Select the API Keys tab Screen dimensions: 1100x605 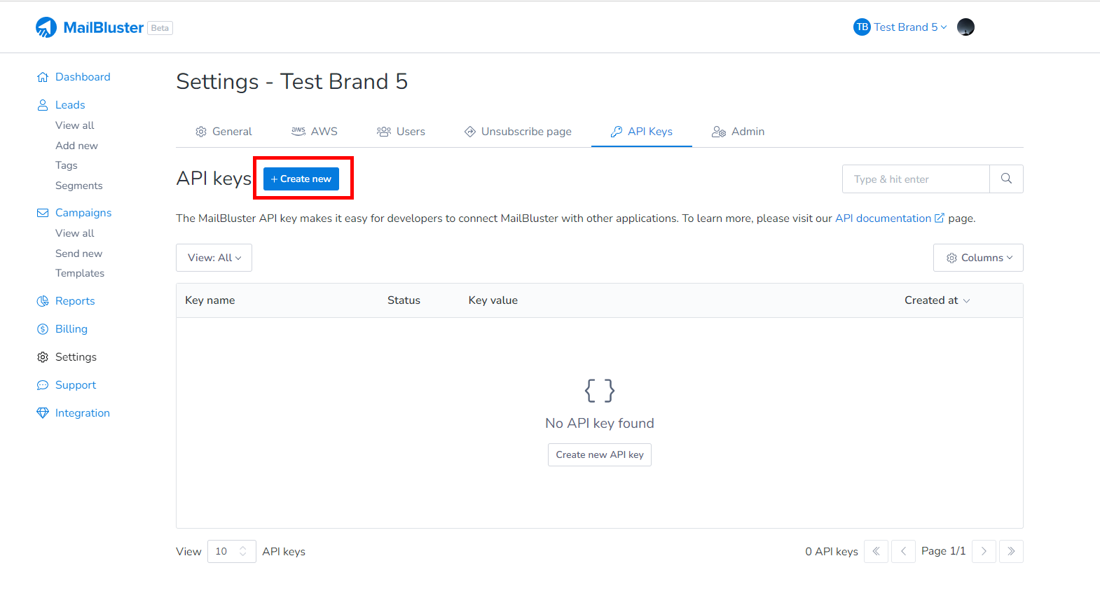642,132
